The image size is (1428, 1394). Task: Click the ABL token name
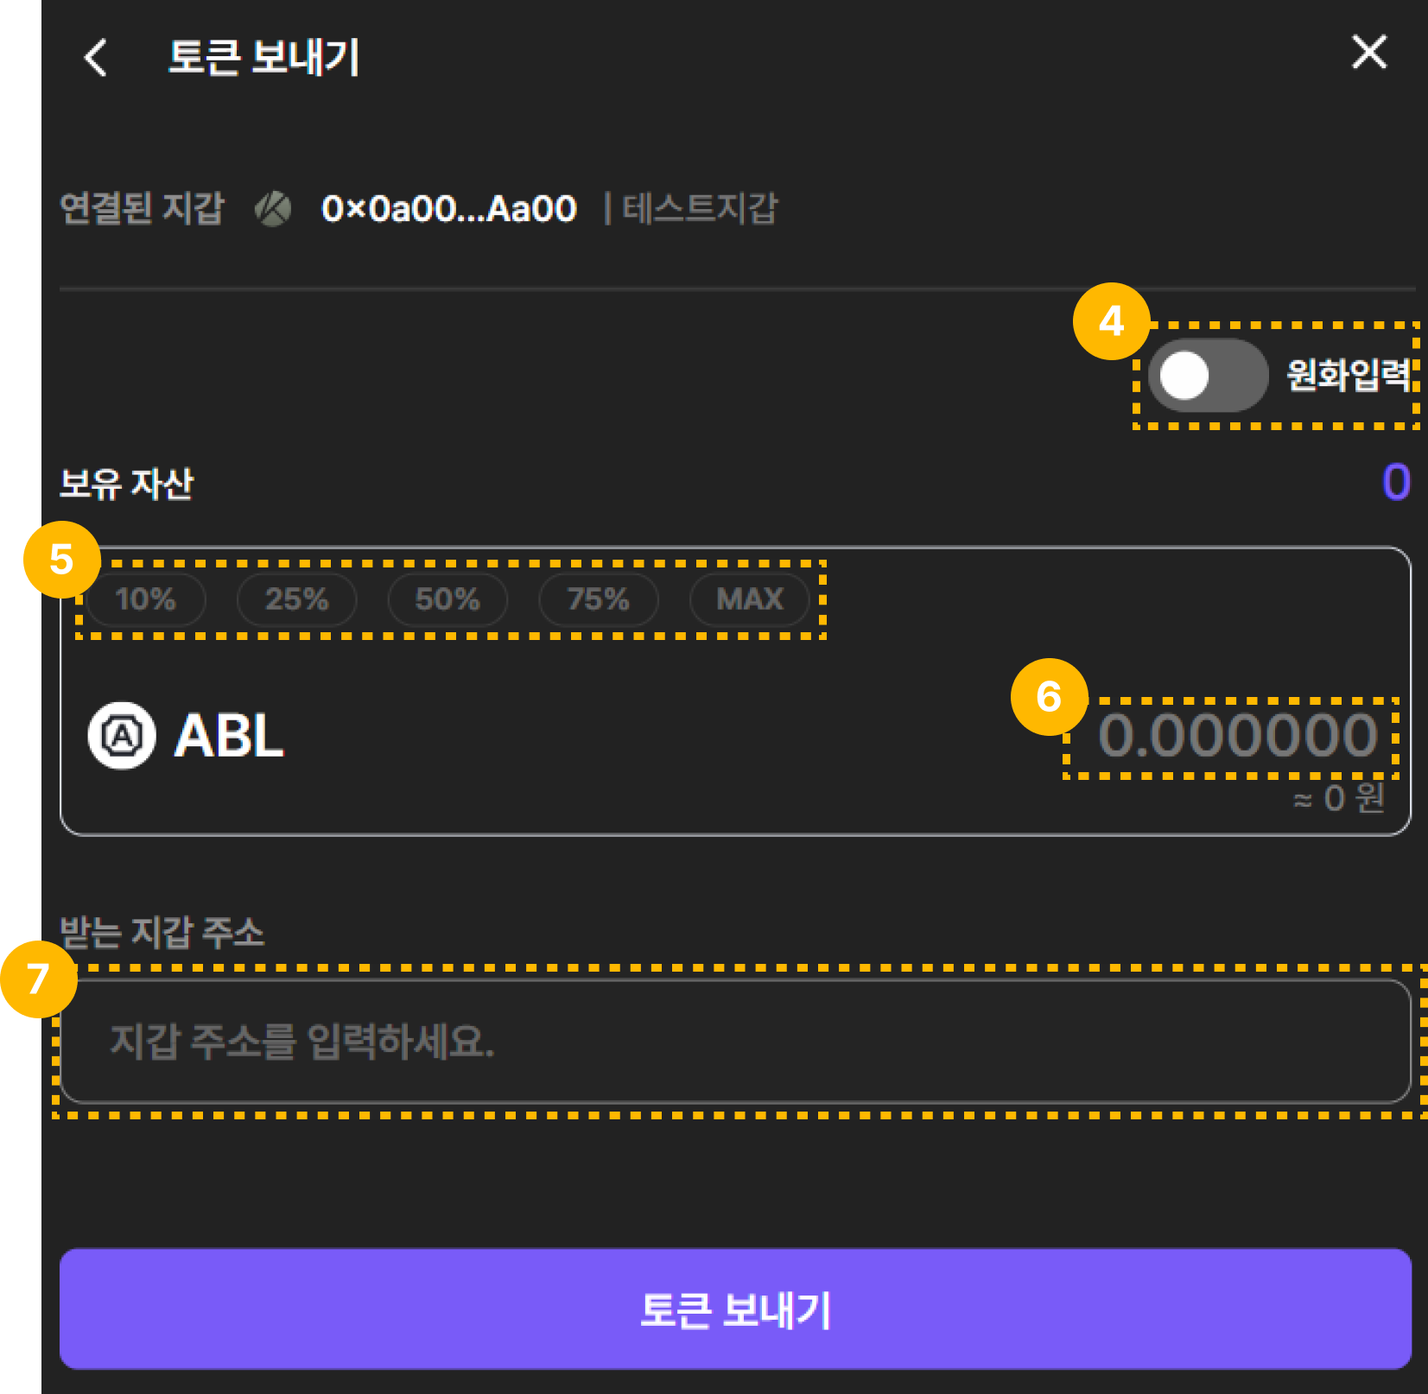[229, 737]
